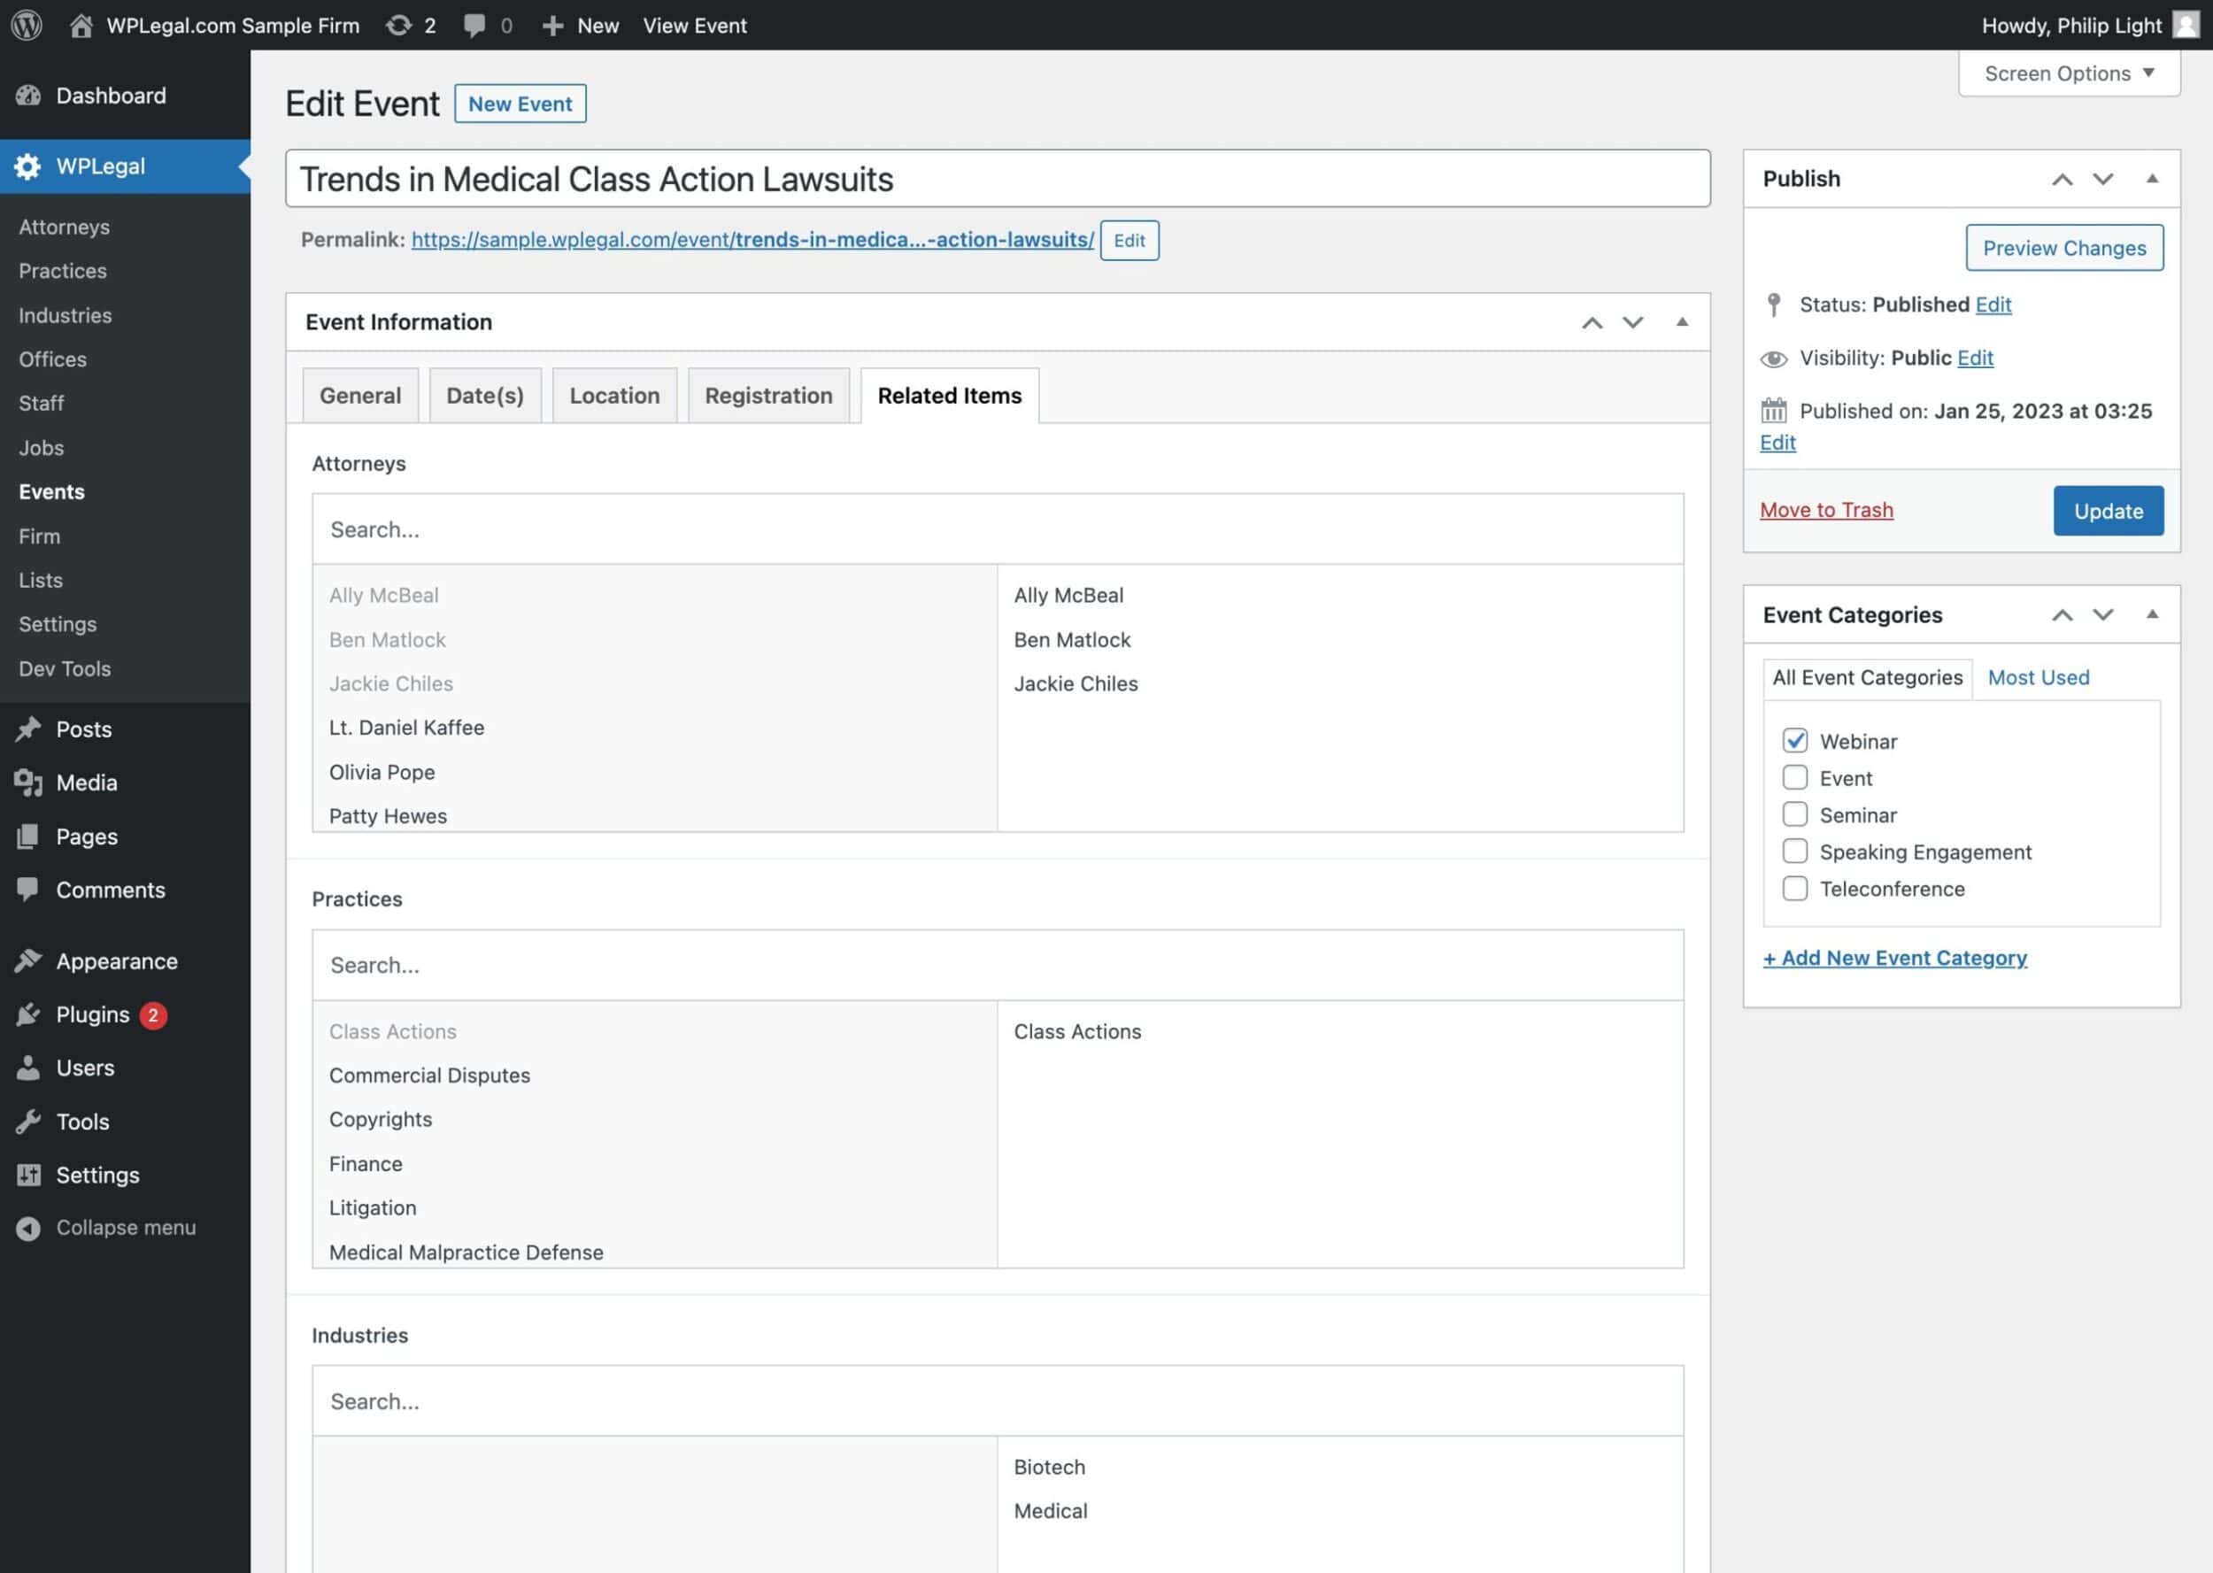The height and width of the screenshot is (1573, 2213).
Task: Click the Status pin icon in Publish box
Action: coord(1773,305)
